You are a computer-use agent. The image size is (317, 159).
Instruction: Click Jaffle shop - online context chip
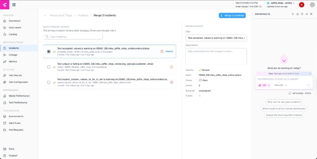(300, 93)
